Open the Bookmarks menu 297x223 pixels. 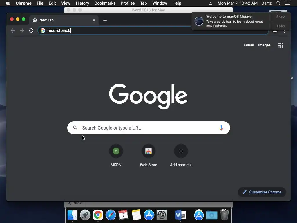tap(105, 3)
